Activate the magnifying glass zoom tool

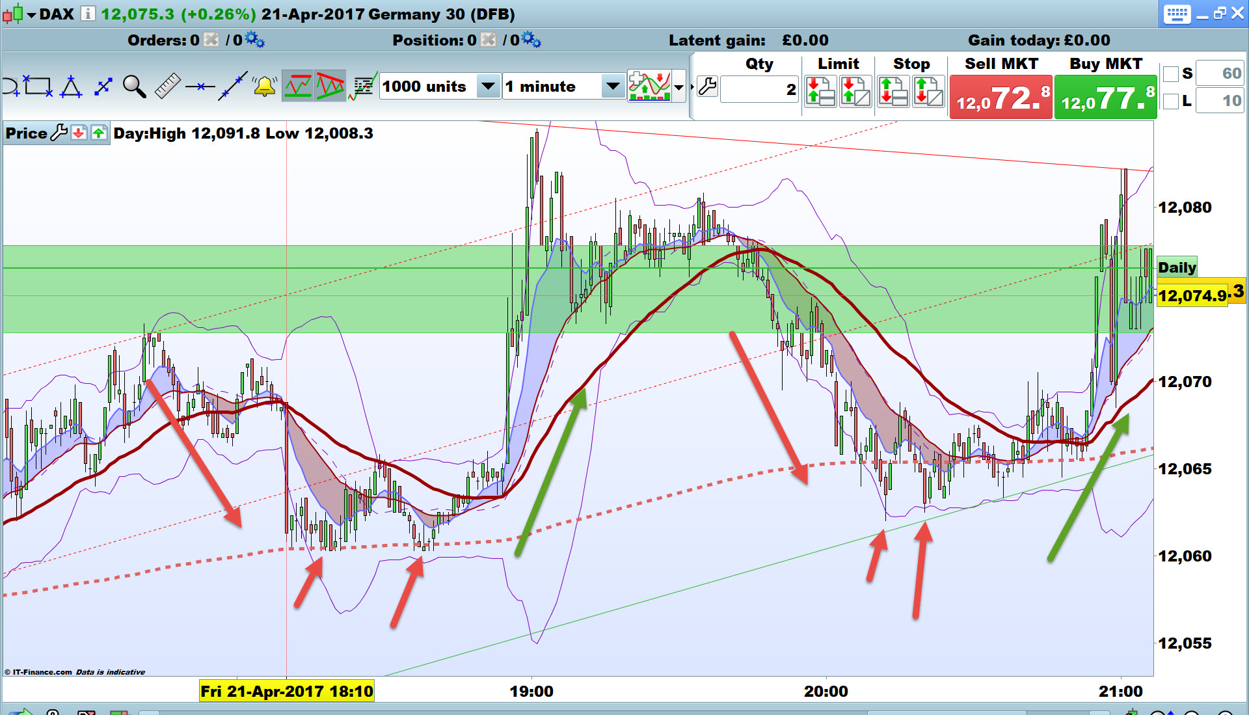click(134, 87)
